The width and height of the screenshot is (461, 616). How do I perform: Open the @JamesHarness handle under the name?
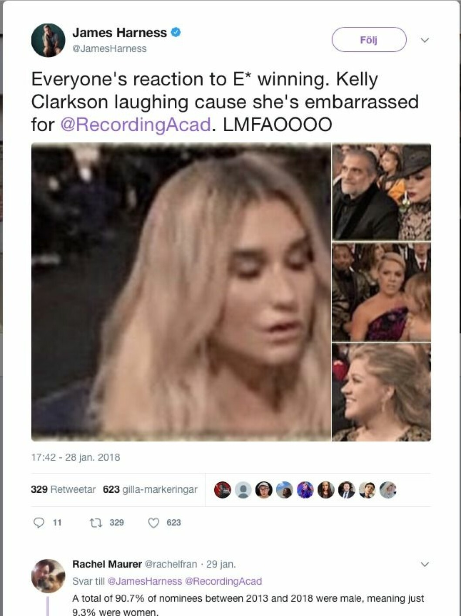coord(109,49)
